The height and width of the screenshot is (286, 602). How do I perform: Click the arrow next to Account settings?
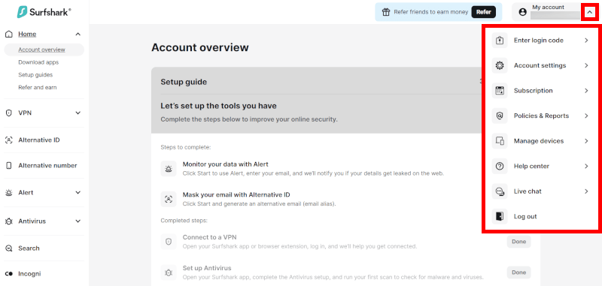point(586,65)
